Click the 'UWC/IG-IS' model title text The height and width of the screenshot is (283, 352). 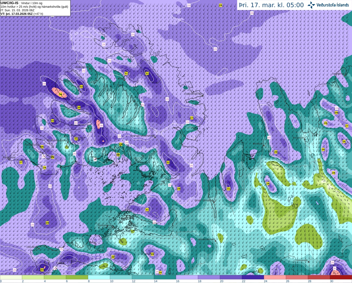click(10, 3)
